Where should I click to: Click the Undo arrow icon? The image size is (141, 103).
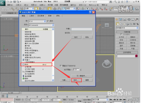coord(3,9)
